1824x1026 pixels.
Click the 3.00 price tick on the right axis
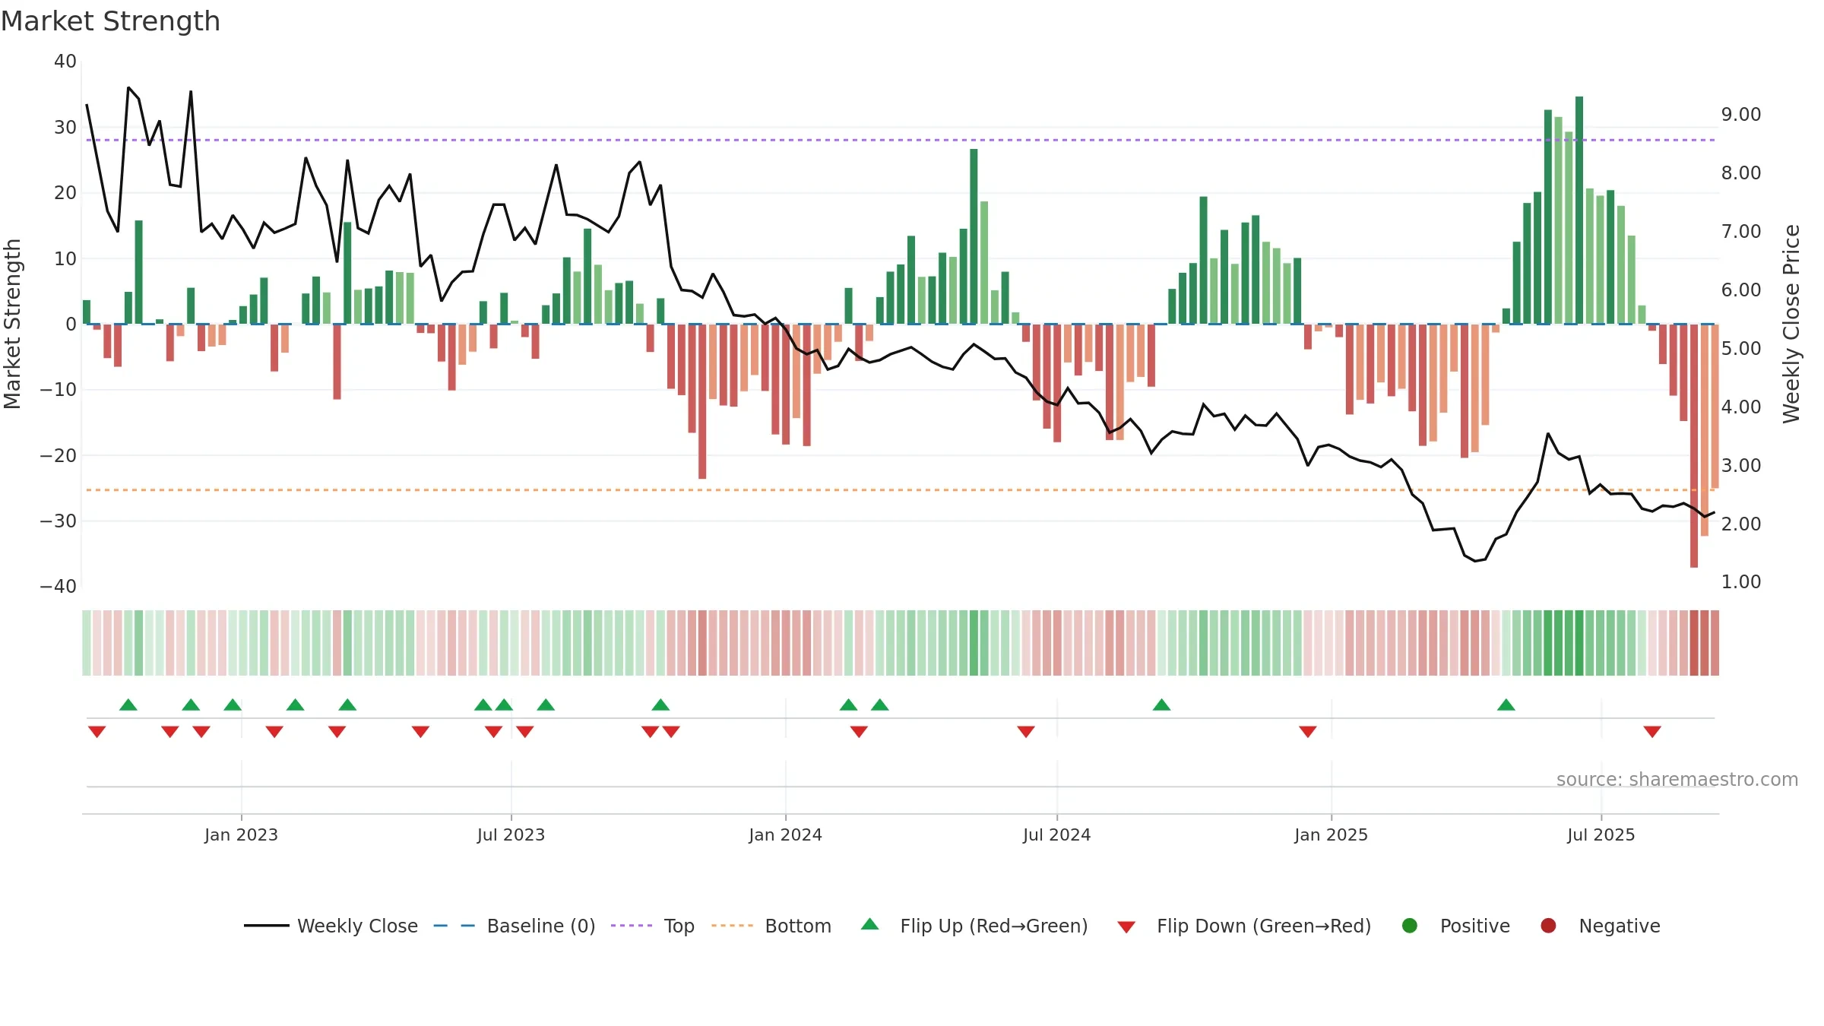click(x=1741, y=465)
